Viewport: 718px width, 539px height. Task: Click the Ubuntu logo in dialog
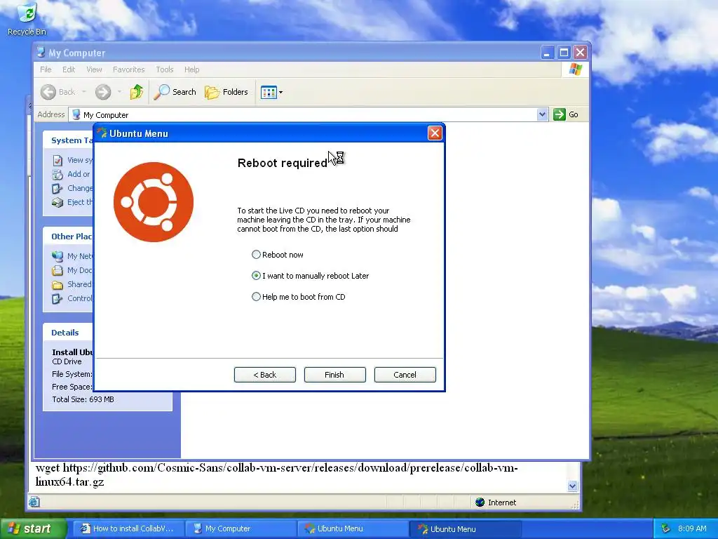[154, 202]
